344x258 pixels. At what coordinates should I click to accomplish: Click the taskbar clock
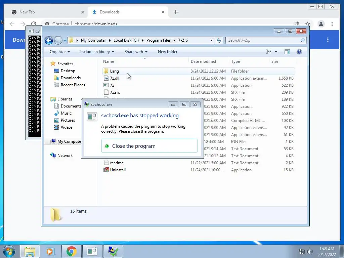327,252
